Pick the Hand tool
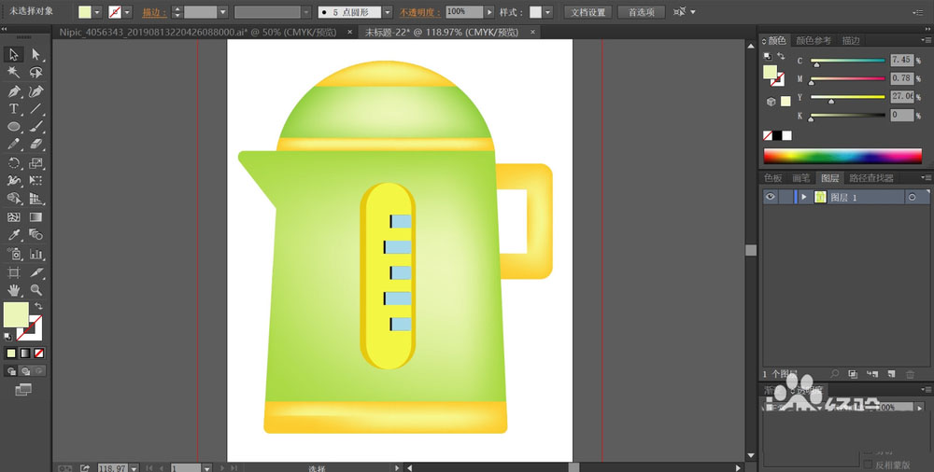 click(13, 290)
